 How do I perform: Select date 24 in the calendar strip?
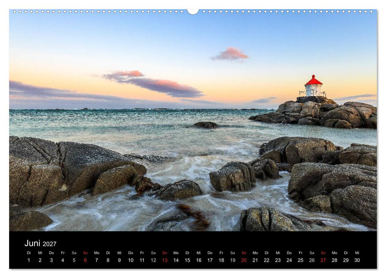coord(289,260)
